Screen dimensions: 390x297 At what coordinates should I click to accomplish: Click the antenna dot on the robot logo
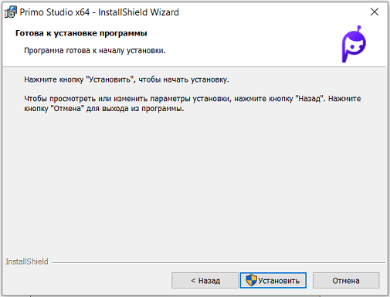point(359,27)
